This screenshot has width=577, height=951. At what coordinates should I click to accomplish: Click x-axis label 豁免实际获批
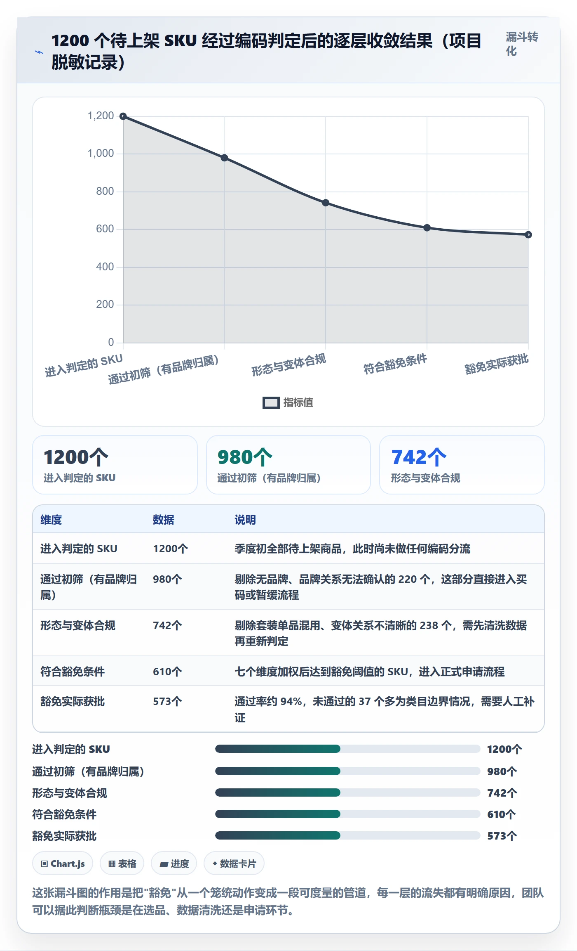pos(496,364)
